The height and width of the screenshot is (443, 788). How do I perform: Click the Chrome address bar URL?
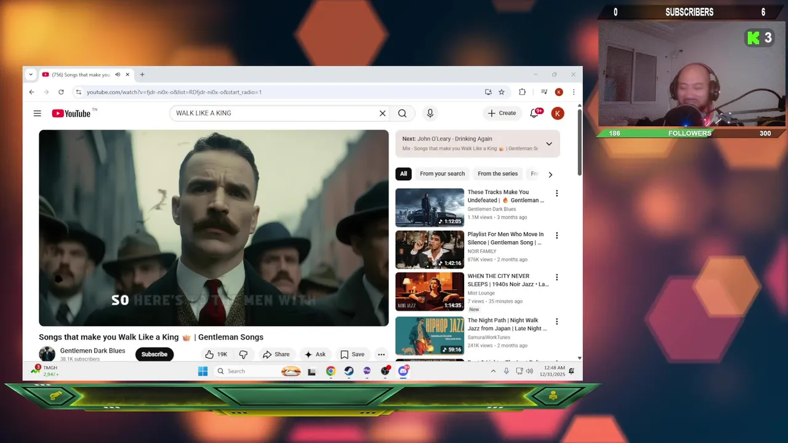(174, 92)
